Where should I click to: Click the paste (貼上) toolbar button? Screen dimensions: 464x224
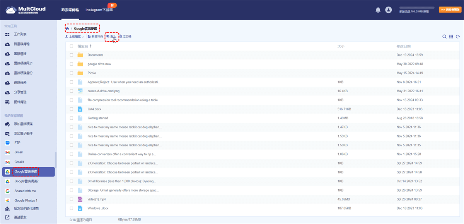tap(111, 36)
